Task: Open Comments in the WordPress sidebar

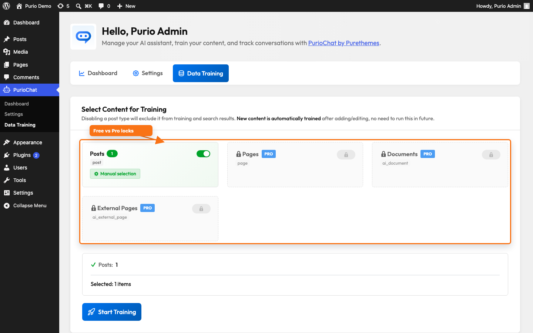Action: click(x=30, y=77)
